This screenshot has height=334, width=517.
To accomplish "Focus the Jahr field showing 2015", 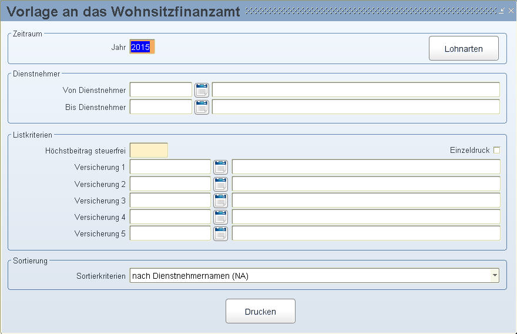I will coord(142,47).
